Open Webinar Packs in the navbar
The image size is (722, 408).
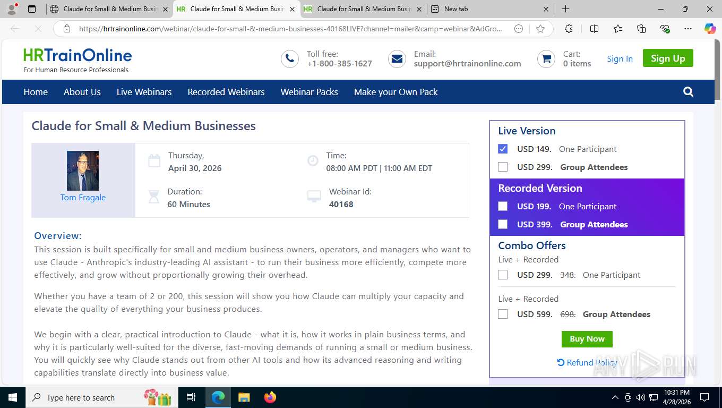[x=310, y=92]
